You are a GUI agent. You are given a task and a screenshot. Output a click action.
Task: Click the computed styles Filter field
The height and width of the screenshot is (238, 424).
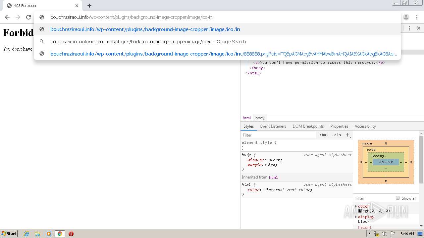374,198
